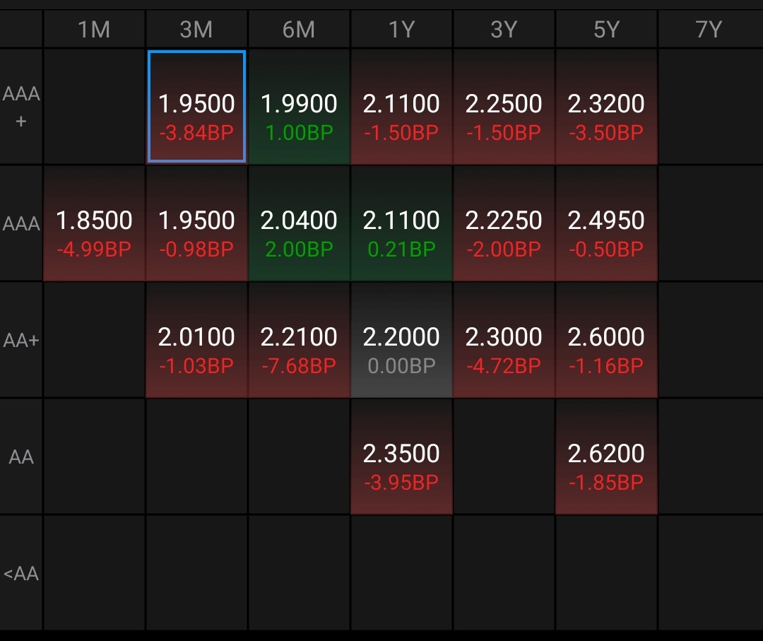Select the AAA 5Y yield 2.4950
This screenshot has height=641, width=763.
606,223
